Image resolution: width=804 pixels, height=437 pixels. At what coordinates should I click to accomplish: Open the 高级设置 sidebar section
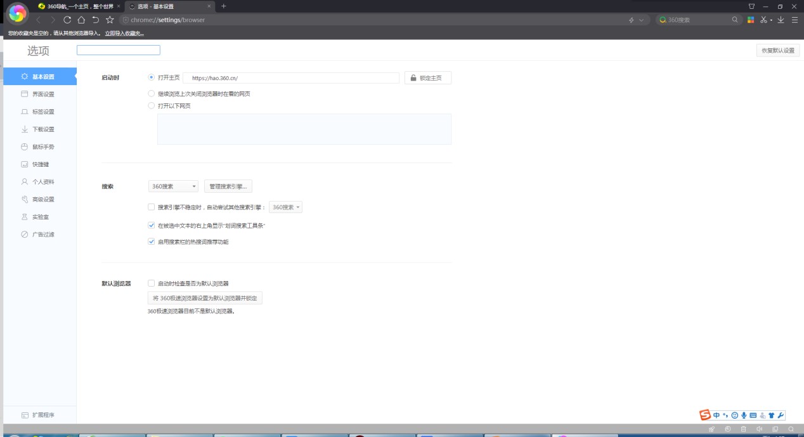tap(39, 199)
